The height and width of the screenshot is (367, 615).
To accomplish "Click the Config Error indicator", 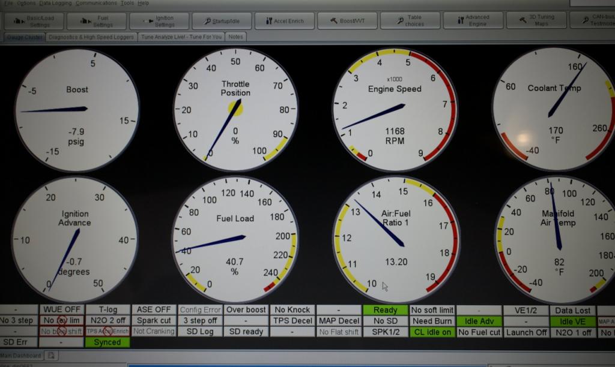I will (200, 310).
